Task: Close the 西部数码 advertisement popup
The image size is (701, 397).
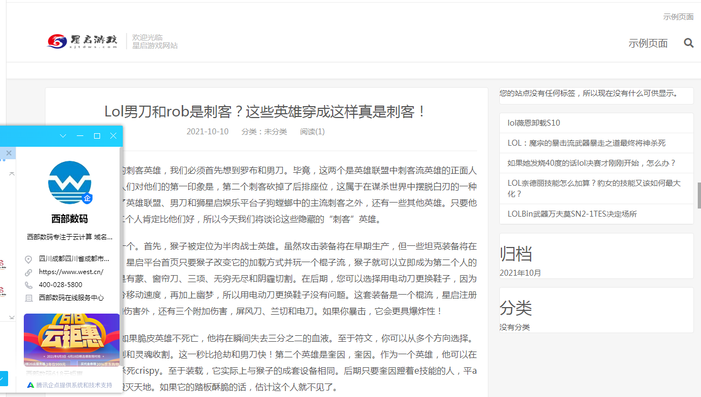Action: [114, 136]
